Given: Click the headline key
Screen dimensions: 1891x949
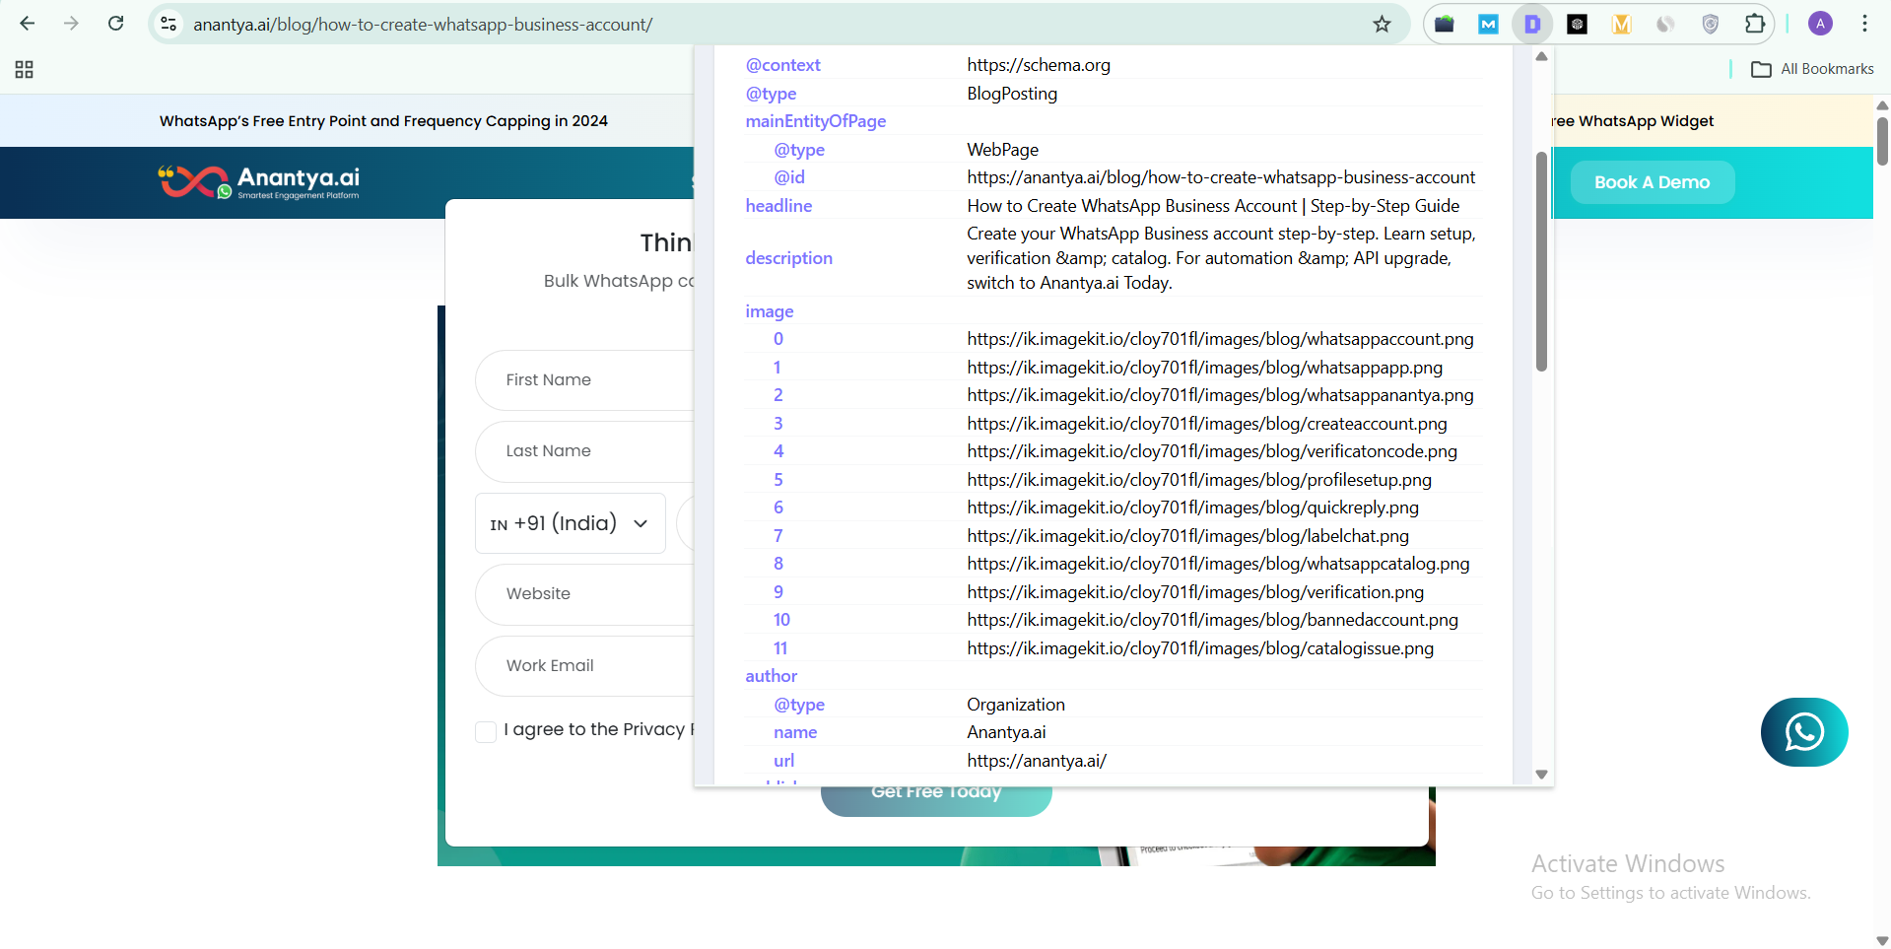Looking at the screenshot, I should (x=778, y=206).
